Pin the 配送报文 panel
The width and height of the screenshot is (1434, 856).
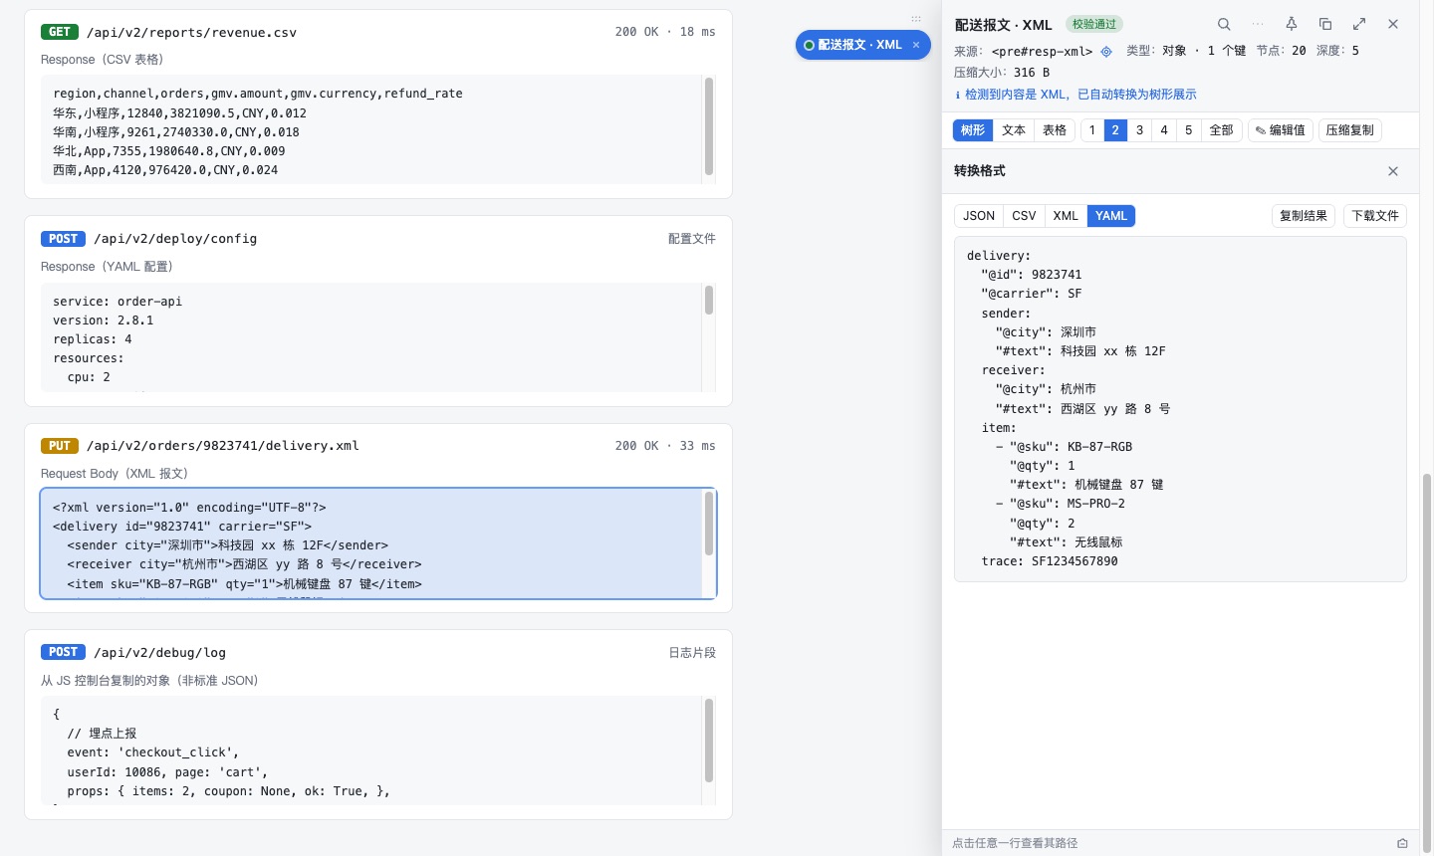click(1292, 24)
